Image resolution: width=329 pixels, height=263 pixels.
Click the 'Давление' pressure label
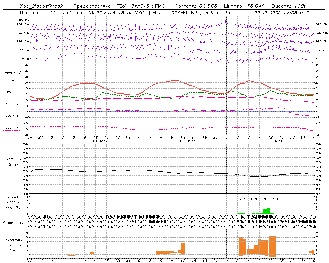[x=13, y=158]
